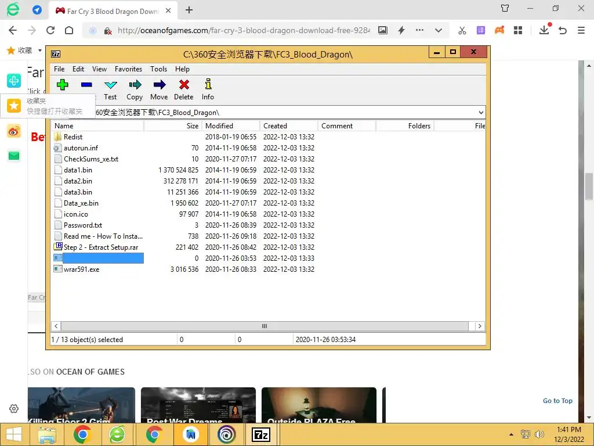Open the Favorites menu in 7-Zip
The width and height of the screenshot is (594, 446).
click(x=128, y=69)
